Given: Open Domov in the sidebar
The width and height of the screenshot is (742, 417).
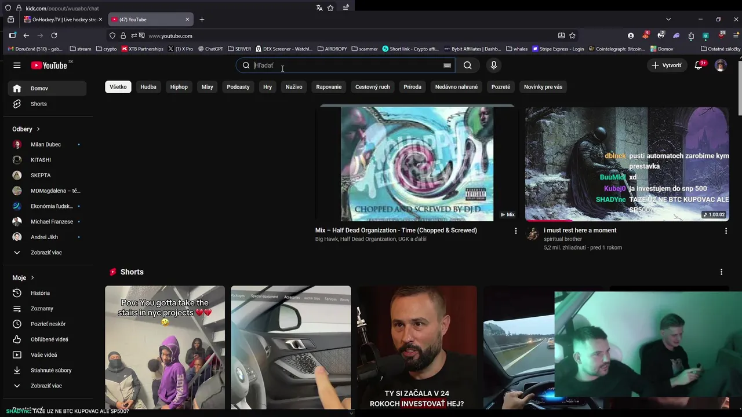Looking at the screenshot, I should 47,89.
